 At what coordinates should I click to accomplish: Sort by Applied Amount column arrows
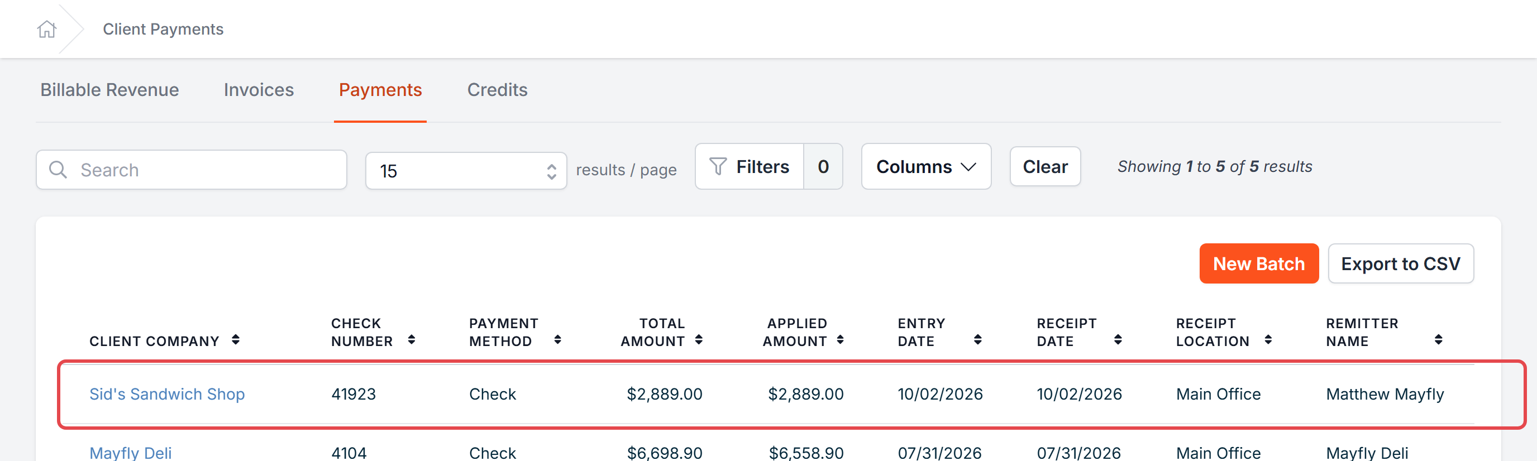(x=840, y=340)
